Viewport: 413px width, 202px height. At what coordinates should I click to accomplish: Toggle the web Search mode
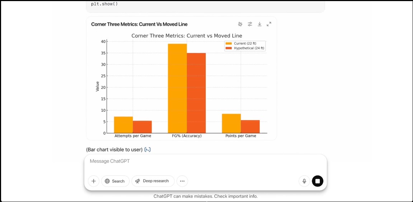tap(115, 181)
